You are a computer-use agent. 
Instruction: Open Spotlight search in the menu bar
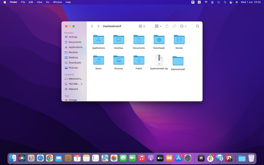pos(225,2)
